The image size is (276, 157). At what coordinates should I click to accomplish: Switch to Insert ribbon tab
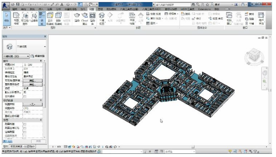(41, 9)
